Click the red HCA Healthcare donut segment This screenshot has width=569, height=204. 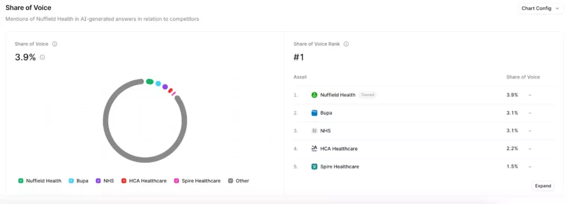(170, 91)
